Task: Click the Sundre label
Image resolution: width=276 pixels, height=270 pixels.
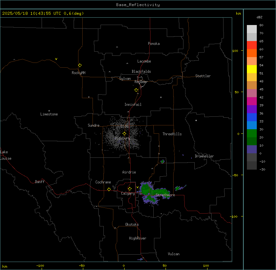Action: tap(93, 125)
